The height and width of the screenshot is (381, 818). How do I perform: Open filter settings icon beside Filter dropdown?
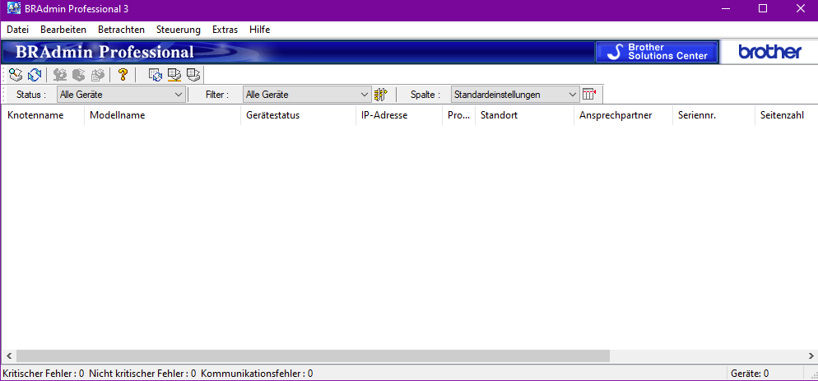point(381,95)
